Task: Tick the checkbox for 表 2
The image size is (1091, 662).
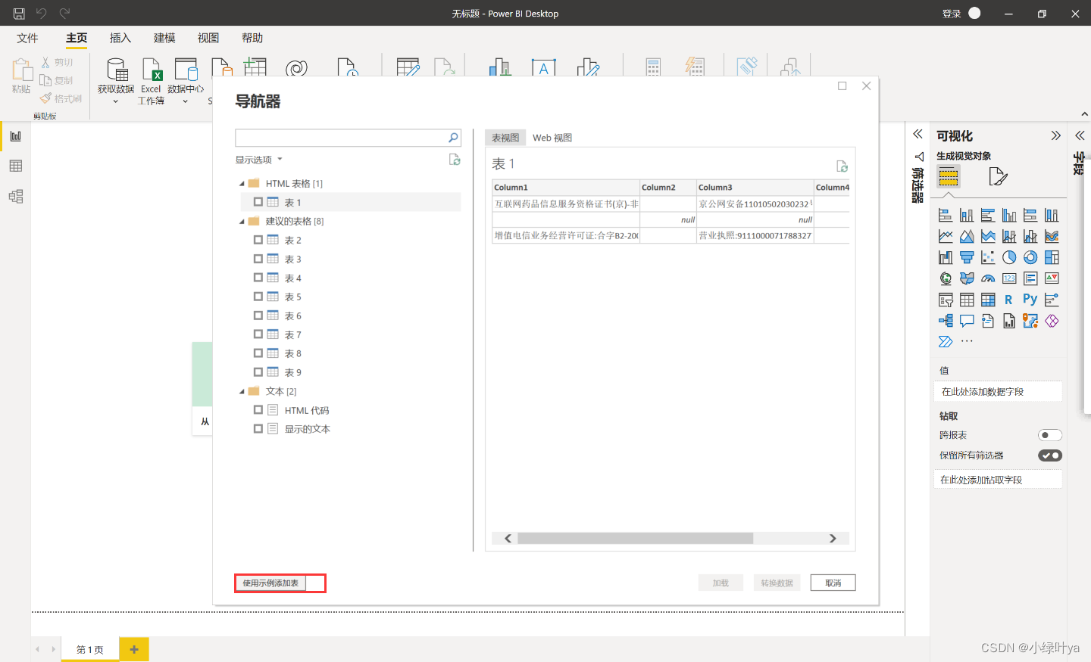Action: [x=258, y=240]
